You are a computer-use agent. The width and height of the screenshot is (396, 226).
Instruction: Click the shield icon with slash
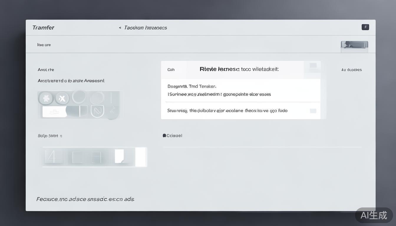point(97,112)
